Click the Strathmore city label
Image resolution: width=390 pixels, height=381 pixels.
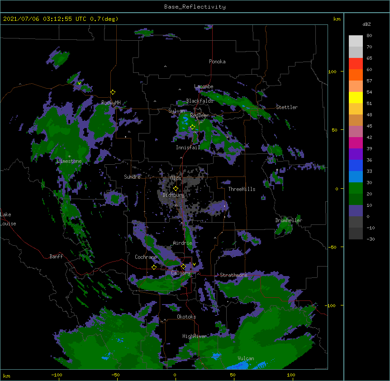coord(233,275)
